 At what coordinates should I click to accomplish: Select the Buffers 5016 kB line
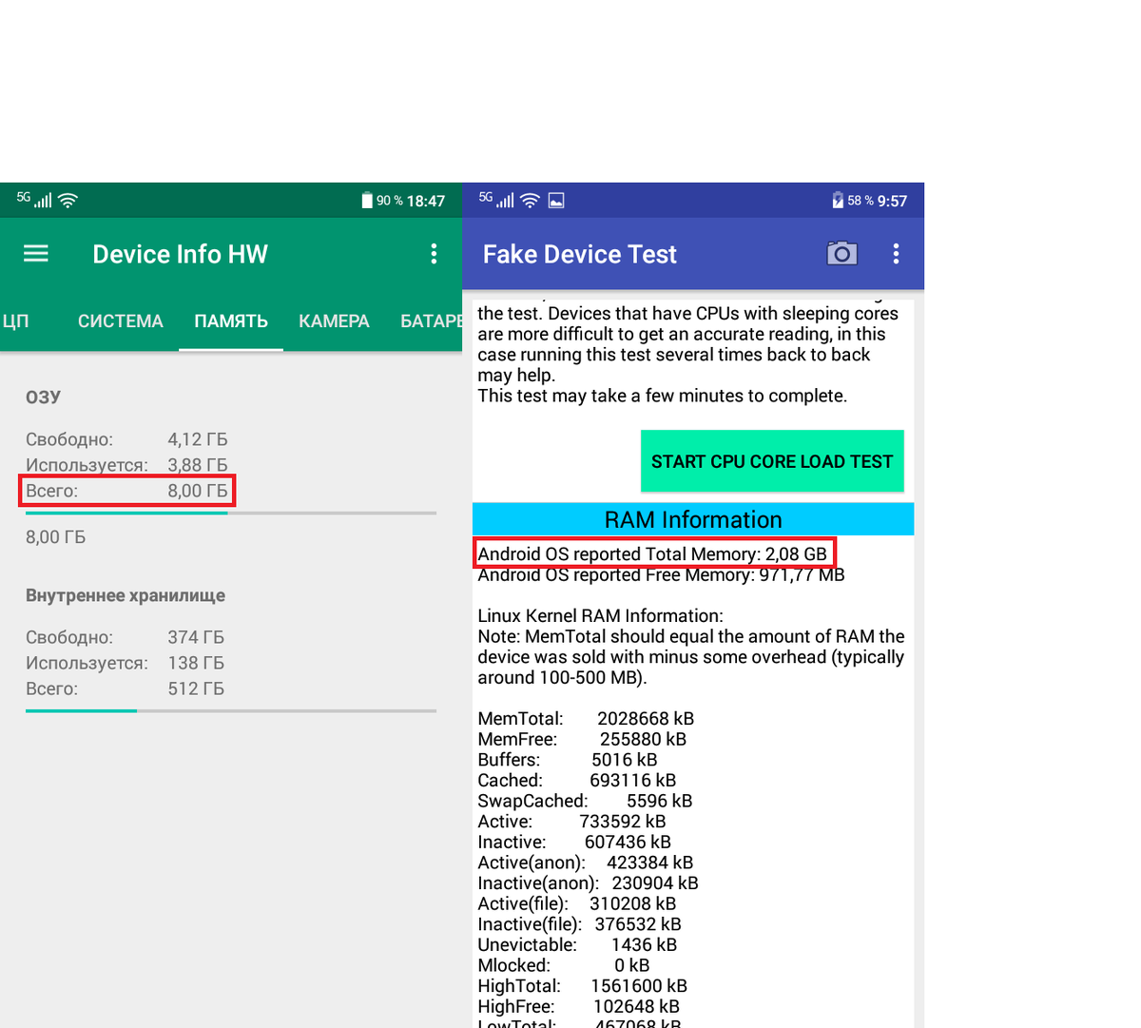(x=568, y=760)
